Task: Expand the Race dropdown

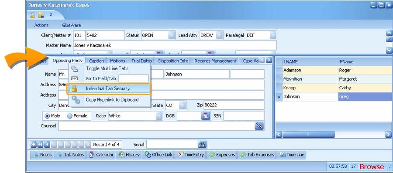Action: click(x=159, y=116)
